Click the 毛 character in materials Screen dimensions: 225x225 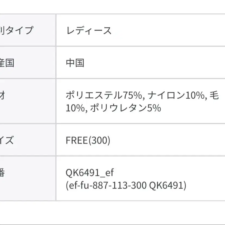(x=214, y=96)
